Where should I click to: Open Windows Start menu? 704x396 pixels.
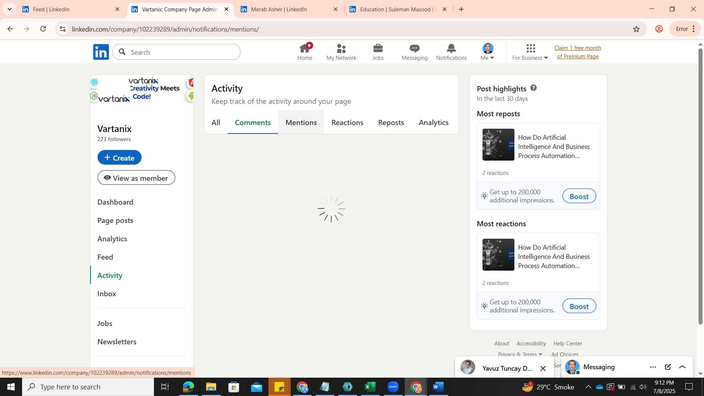[11, 387]
